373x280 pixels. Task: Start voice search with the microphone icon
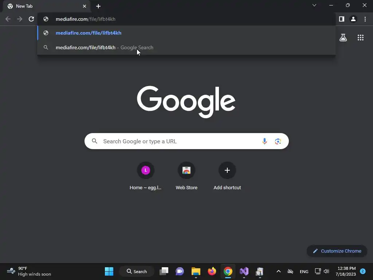tap(264, 141)
